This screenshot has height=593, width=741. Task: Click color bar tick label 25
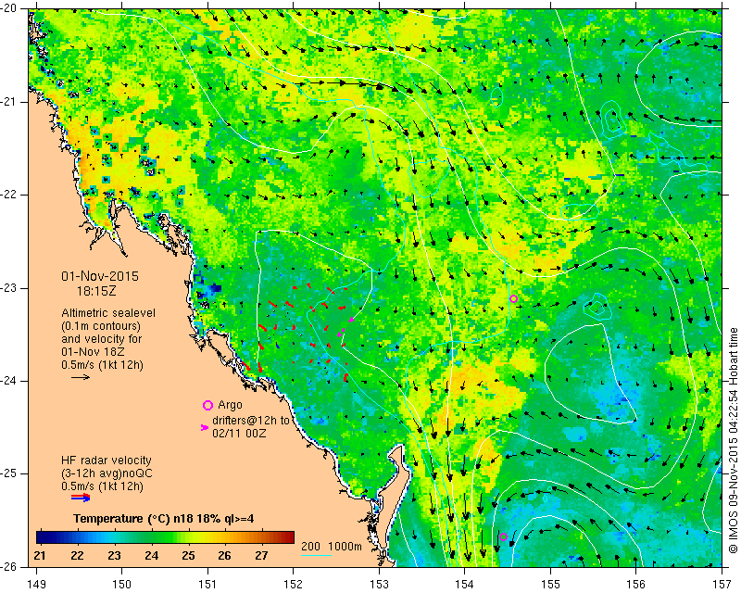188,555
